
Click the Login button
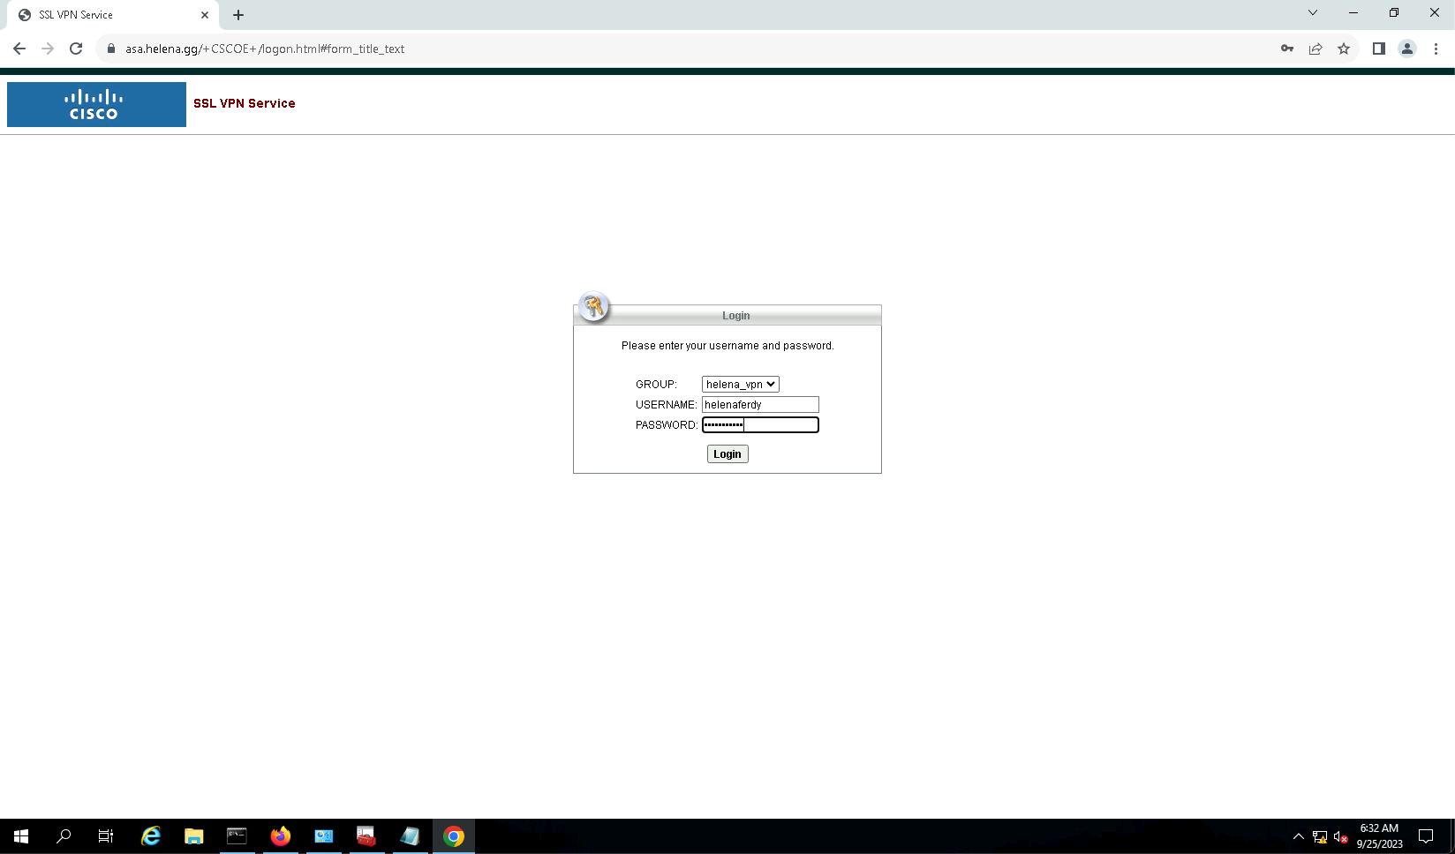pos(727,453)
